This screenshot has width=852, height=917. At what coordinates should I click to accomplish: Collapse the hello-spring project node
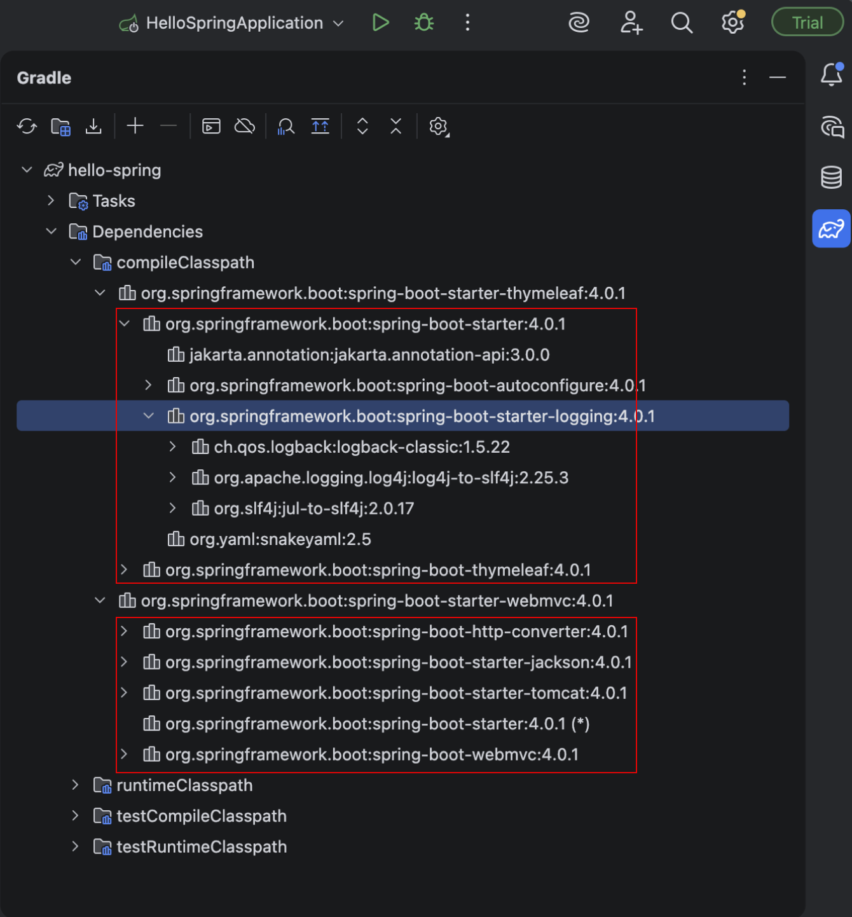coord(27,170)
